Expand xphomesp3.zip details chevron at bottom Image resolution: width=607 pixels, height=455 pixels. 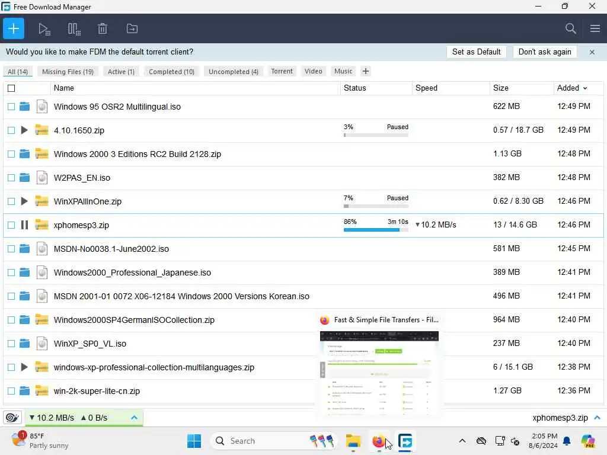tap(598, 418)
